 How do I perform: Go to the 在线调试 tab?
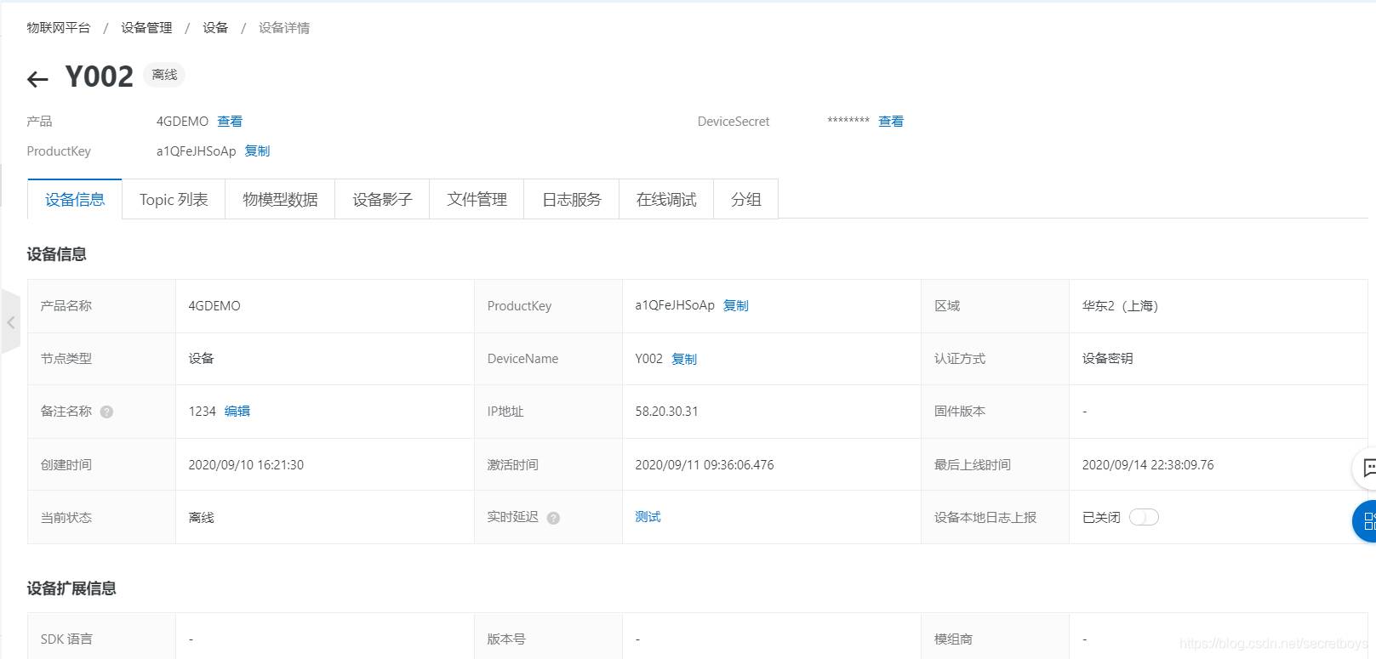tap(665, 199)
